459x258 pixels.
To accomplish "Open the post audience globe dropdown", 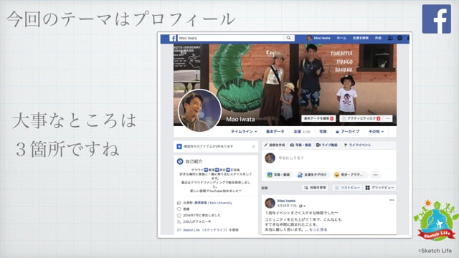I will click(x=302, y=206).
